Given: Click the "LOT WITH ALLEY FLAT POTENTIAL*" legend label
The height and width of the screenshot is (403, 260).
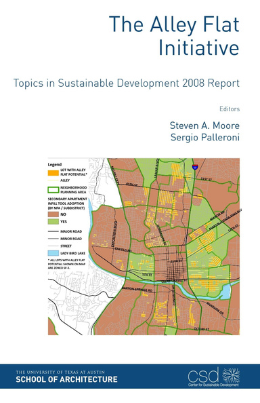Looking at the screenshot, I should 73,172.
